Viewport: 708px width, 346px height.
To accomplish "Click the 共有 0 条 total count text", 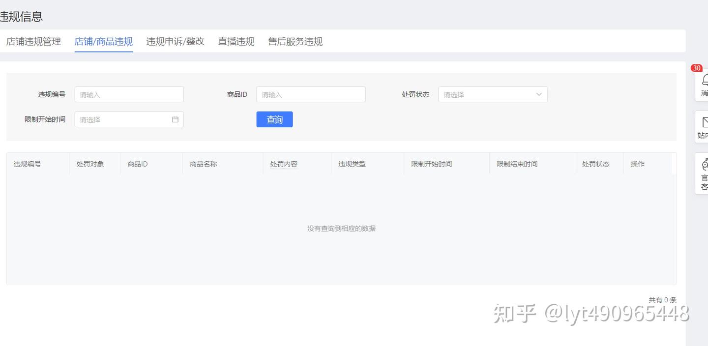I will tap(662, 300).
